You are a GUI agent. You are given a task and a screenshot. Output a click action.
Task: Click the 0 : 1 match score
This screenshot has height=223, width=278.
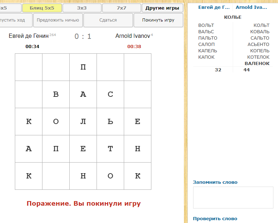coord(83,36)
